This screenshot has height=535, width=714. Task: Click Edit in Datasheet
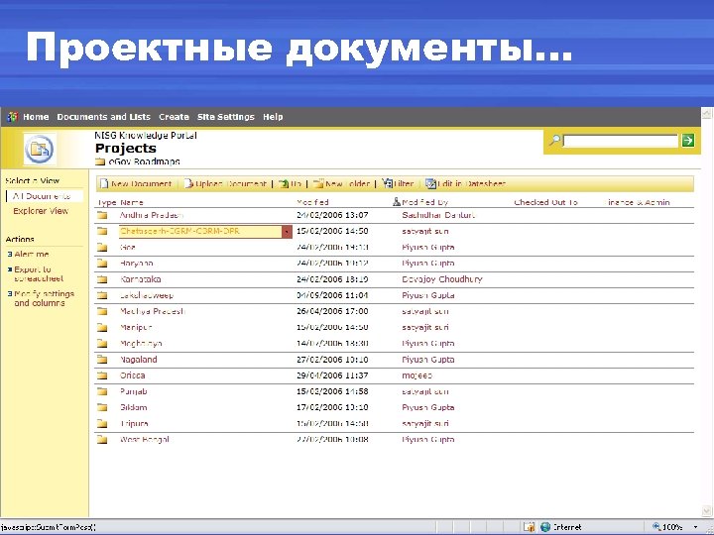click(x=465, y=184)
